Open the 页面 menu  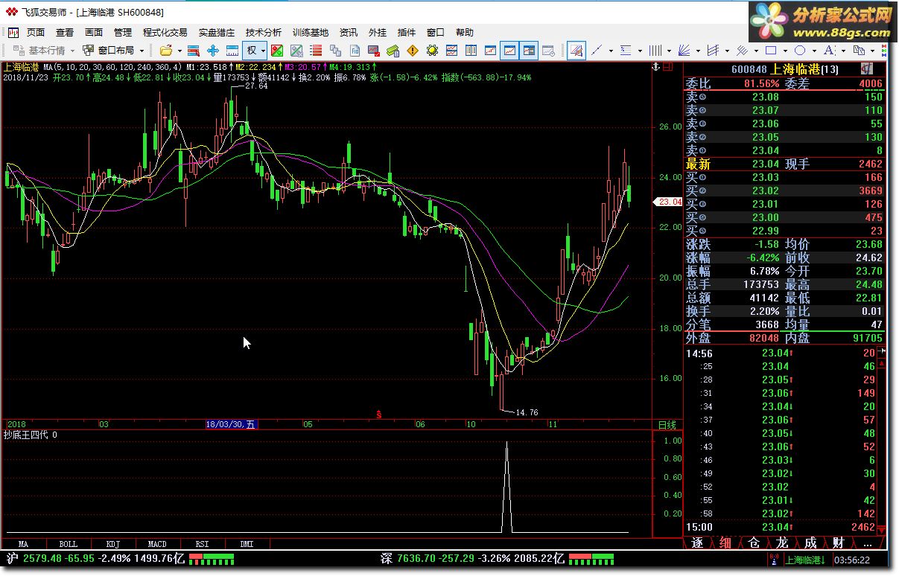tap(36, 32)
